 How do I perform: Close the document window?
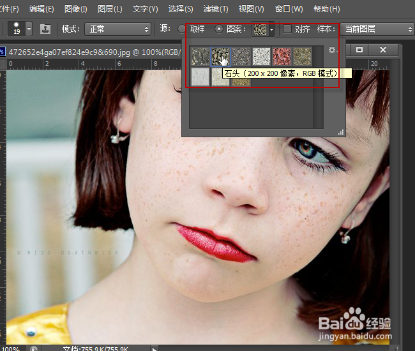click(x=383, y=50)
